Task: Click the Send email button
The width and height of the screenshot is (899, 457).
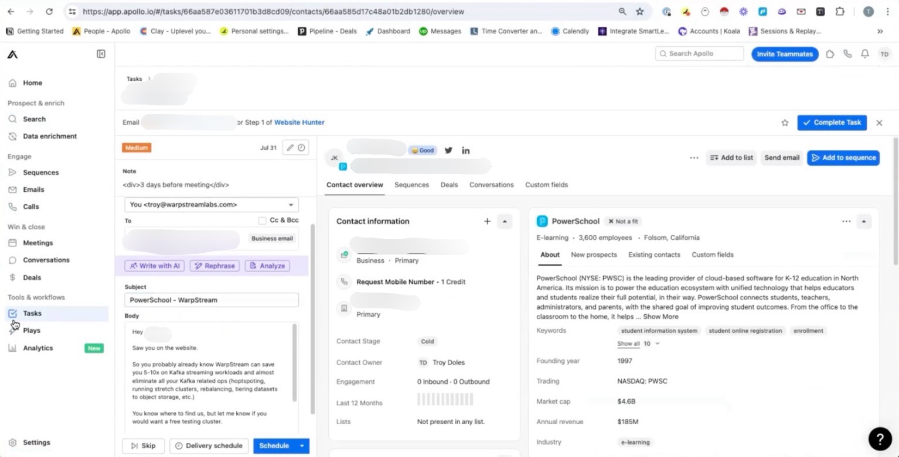Action: click(x=782, y=157)
